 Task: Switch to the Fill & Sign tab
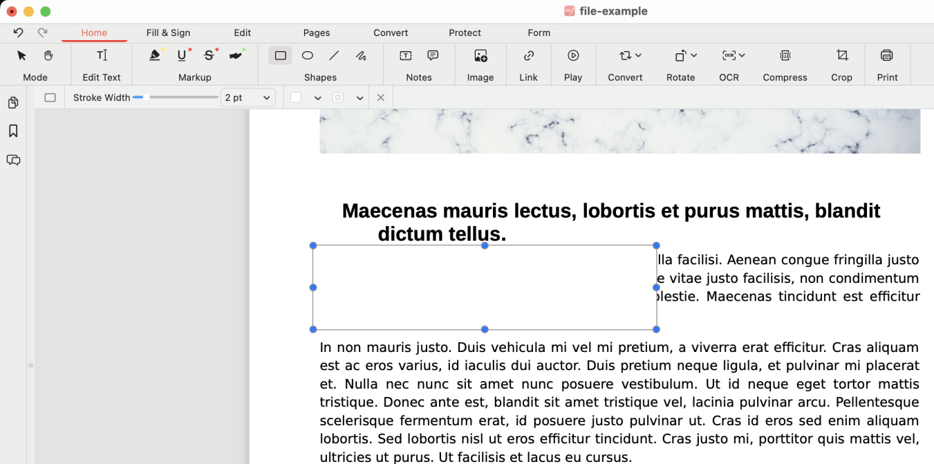168,33
